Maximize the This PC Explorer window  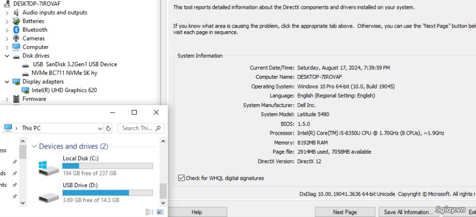point(134,112)
